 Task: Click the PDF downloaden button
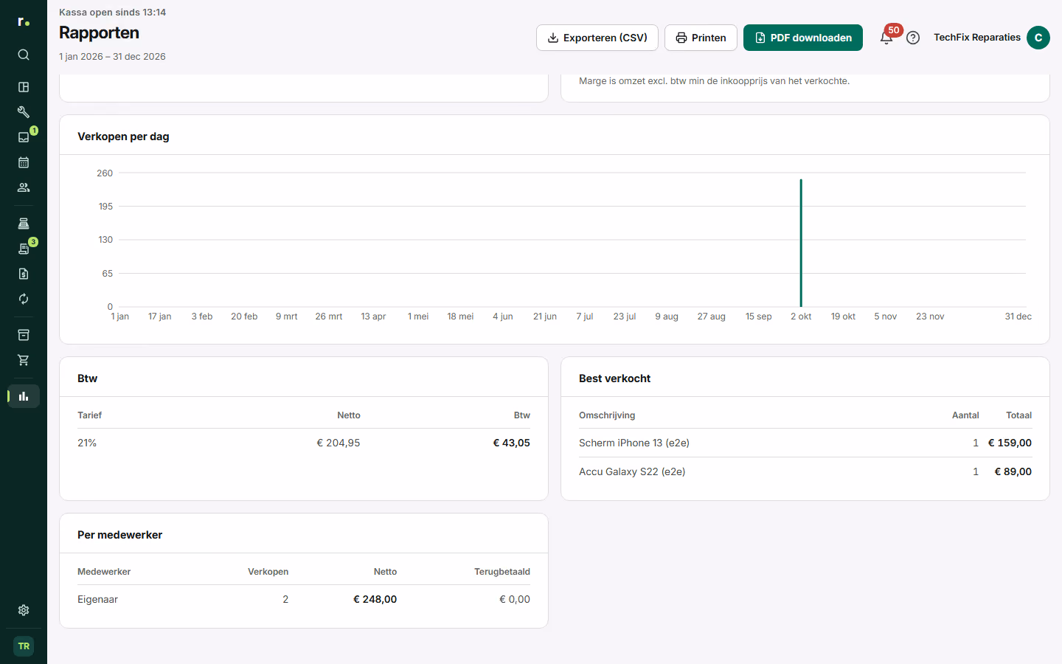tap(803, 38)
